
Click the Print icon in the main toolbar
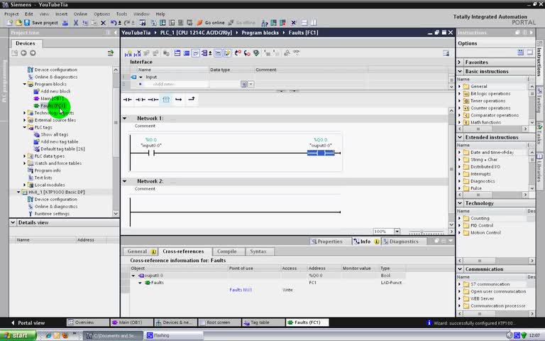[65, 23]
